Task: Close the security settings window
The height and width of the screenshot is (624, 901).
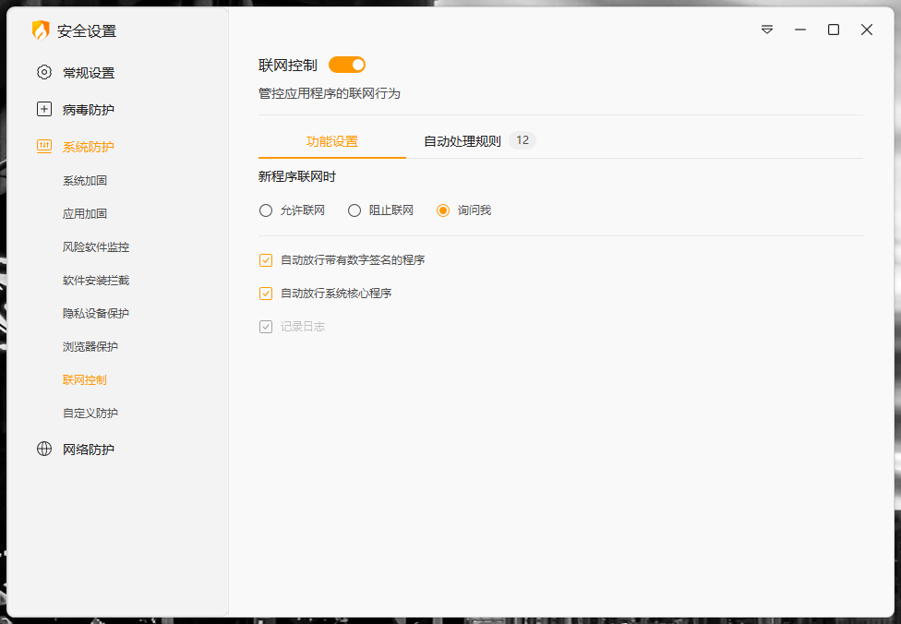Action: click(866, 30)
